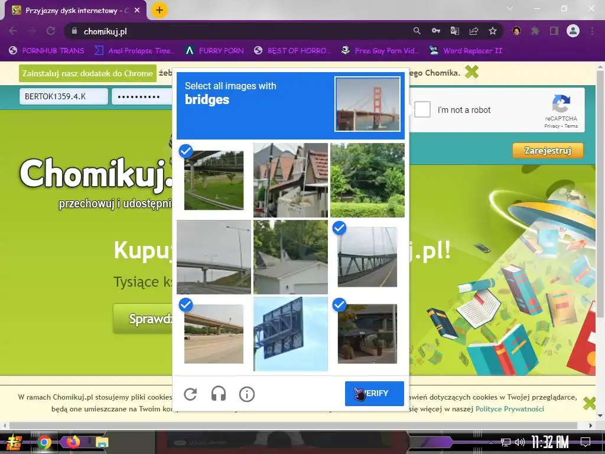Click the Zarejestruj button
Viewport: 605px width, 454px height.
point(548,151)
